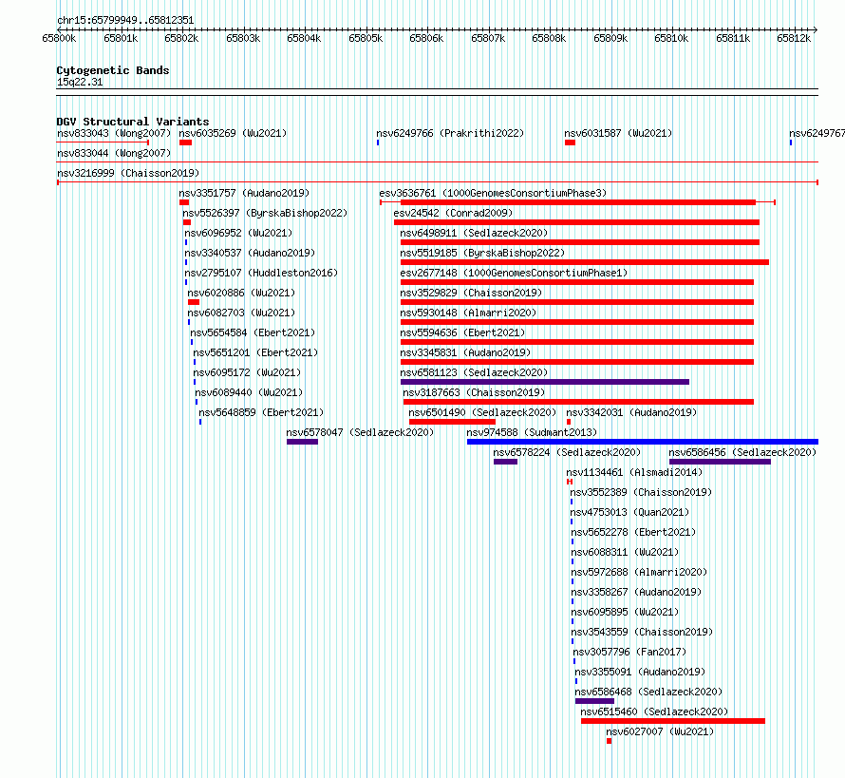Select the nsv5972688 (Almarri2020) label
This screenshot has width=845, height=778.
click(639, 572)
